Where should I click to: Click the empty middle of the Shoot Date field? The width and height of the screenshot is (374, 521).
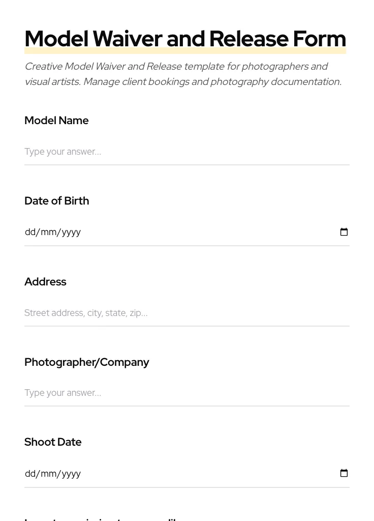(x=203, y=474)
